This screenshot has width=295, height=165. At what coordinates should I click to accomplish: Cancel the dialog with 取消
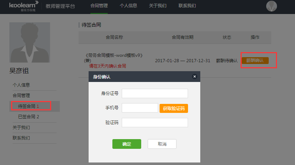[x=162, y=144]
